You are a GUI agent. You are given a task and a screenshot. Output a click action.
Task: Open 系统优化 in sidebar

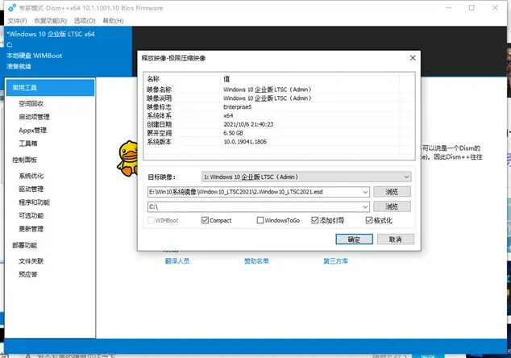pyautogui.click(x=31, y=176)
